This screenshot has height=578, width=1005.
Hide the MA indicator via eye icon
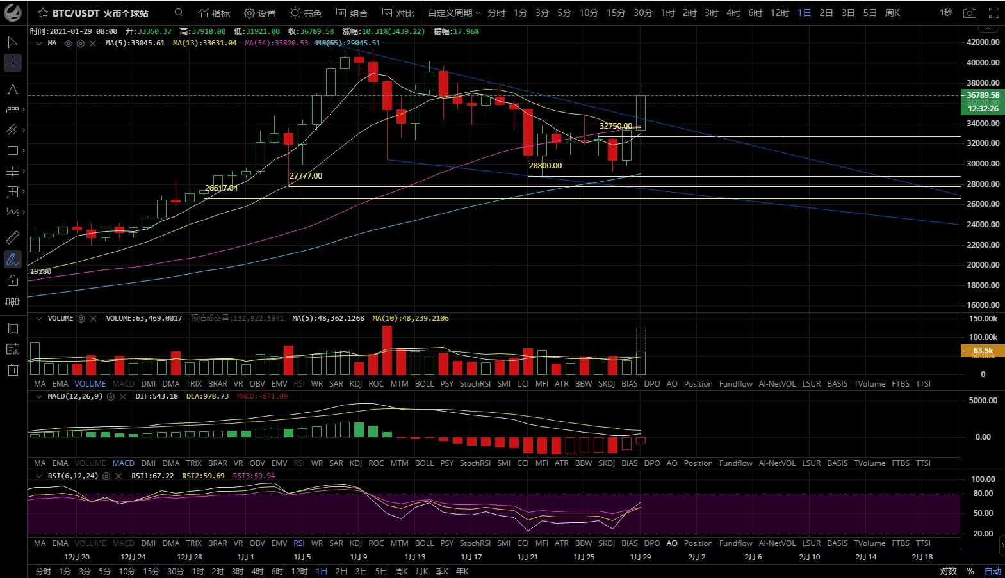[x=69, y=44]
